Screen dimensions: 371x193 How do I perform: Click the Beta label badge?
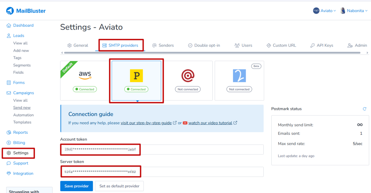point(256,66)
